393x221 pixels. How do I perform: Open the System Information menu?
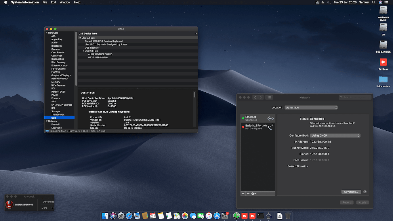[x=25, y=2]
